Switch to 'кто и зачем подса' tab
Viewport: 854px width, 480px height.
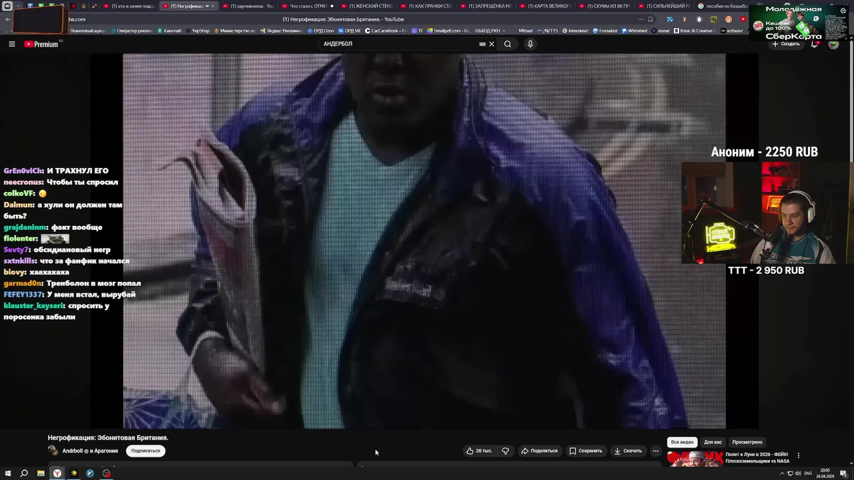[x=129, y=6]
